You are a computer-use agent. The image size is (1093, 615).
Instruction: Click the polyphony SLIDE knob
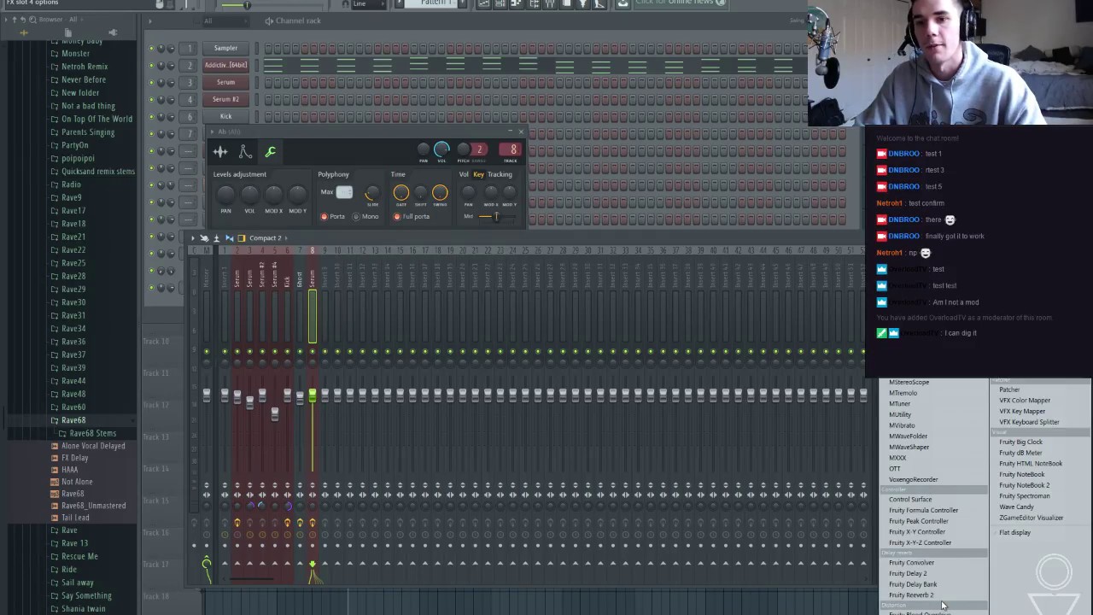[x=371, y=193]
